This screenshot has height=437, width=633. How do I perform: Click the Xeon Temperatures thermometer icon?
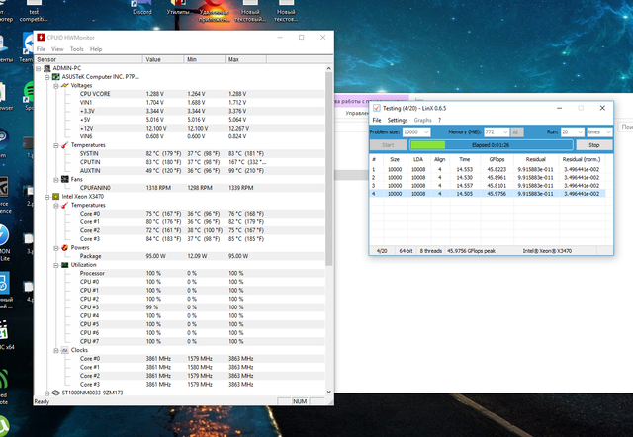click(x=65, y=205)
